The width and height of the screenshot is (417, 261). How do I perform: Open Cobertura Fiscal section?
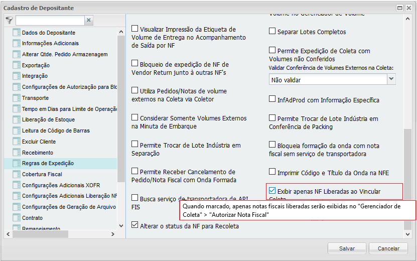point(42,174)
